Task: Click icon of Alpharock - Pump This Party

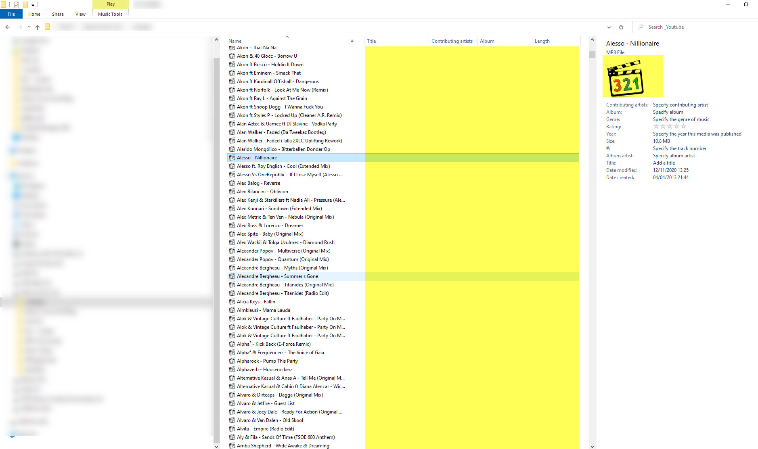Action: 232,361
